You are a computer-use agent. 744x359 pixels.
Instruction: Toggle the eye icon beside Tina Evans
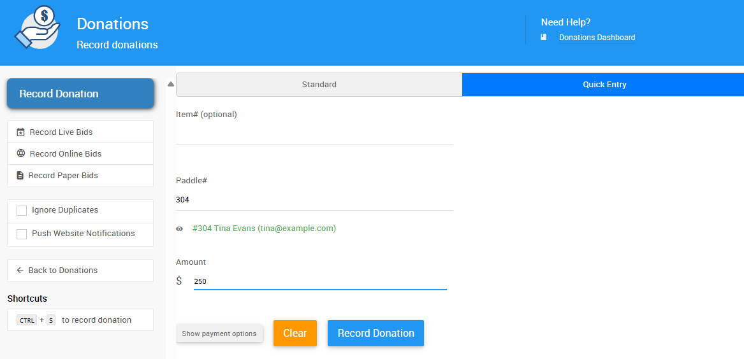(x=179, y=229)
